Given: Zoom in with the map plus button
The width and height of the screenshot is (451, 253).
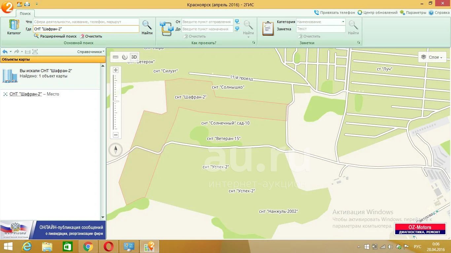Looking at the screenshot, I should point(116,70).
